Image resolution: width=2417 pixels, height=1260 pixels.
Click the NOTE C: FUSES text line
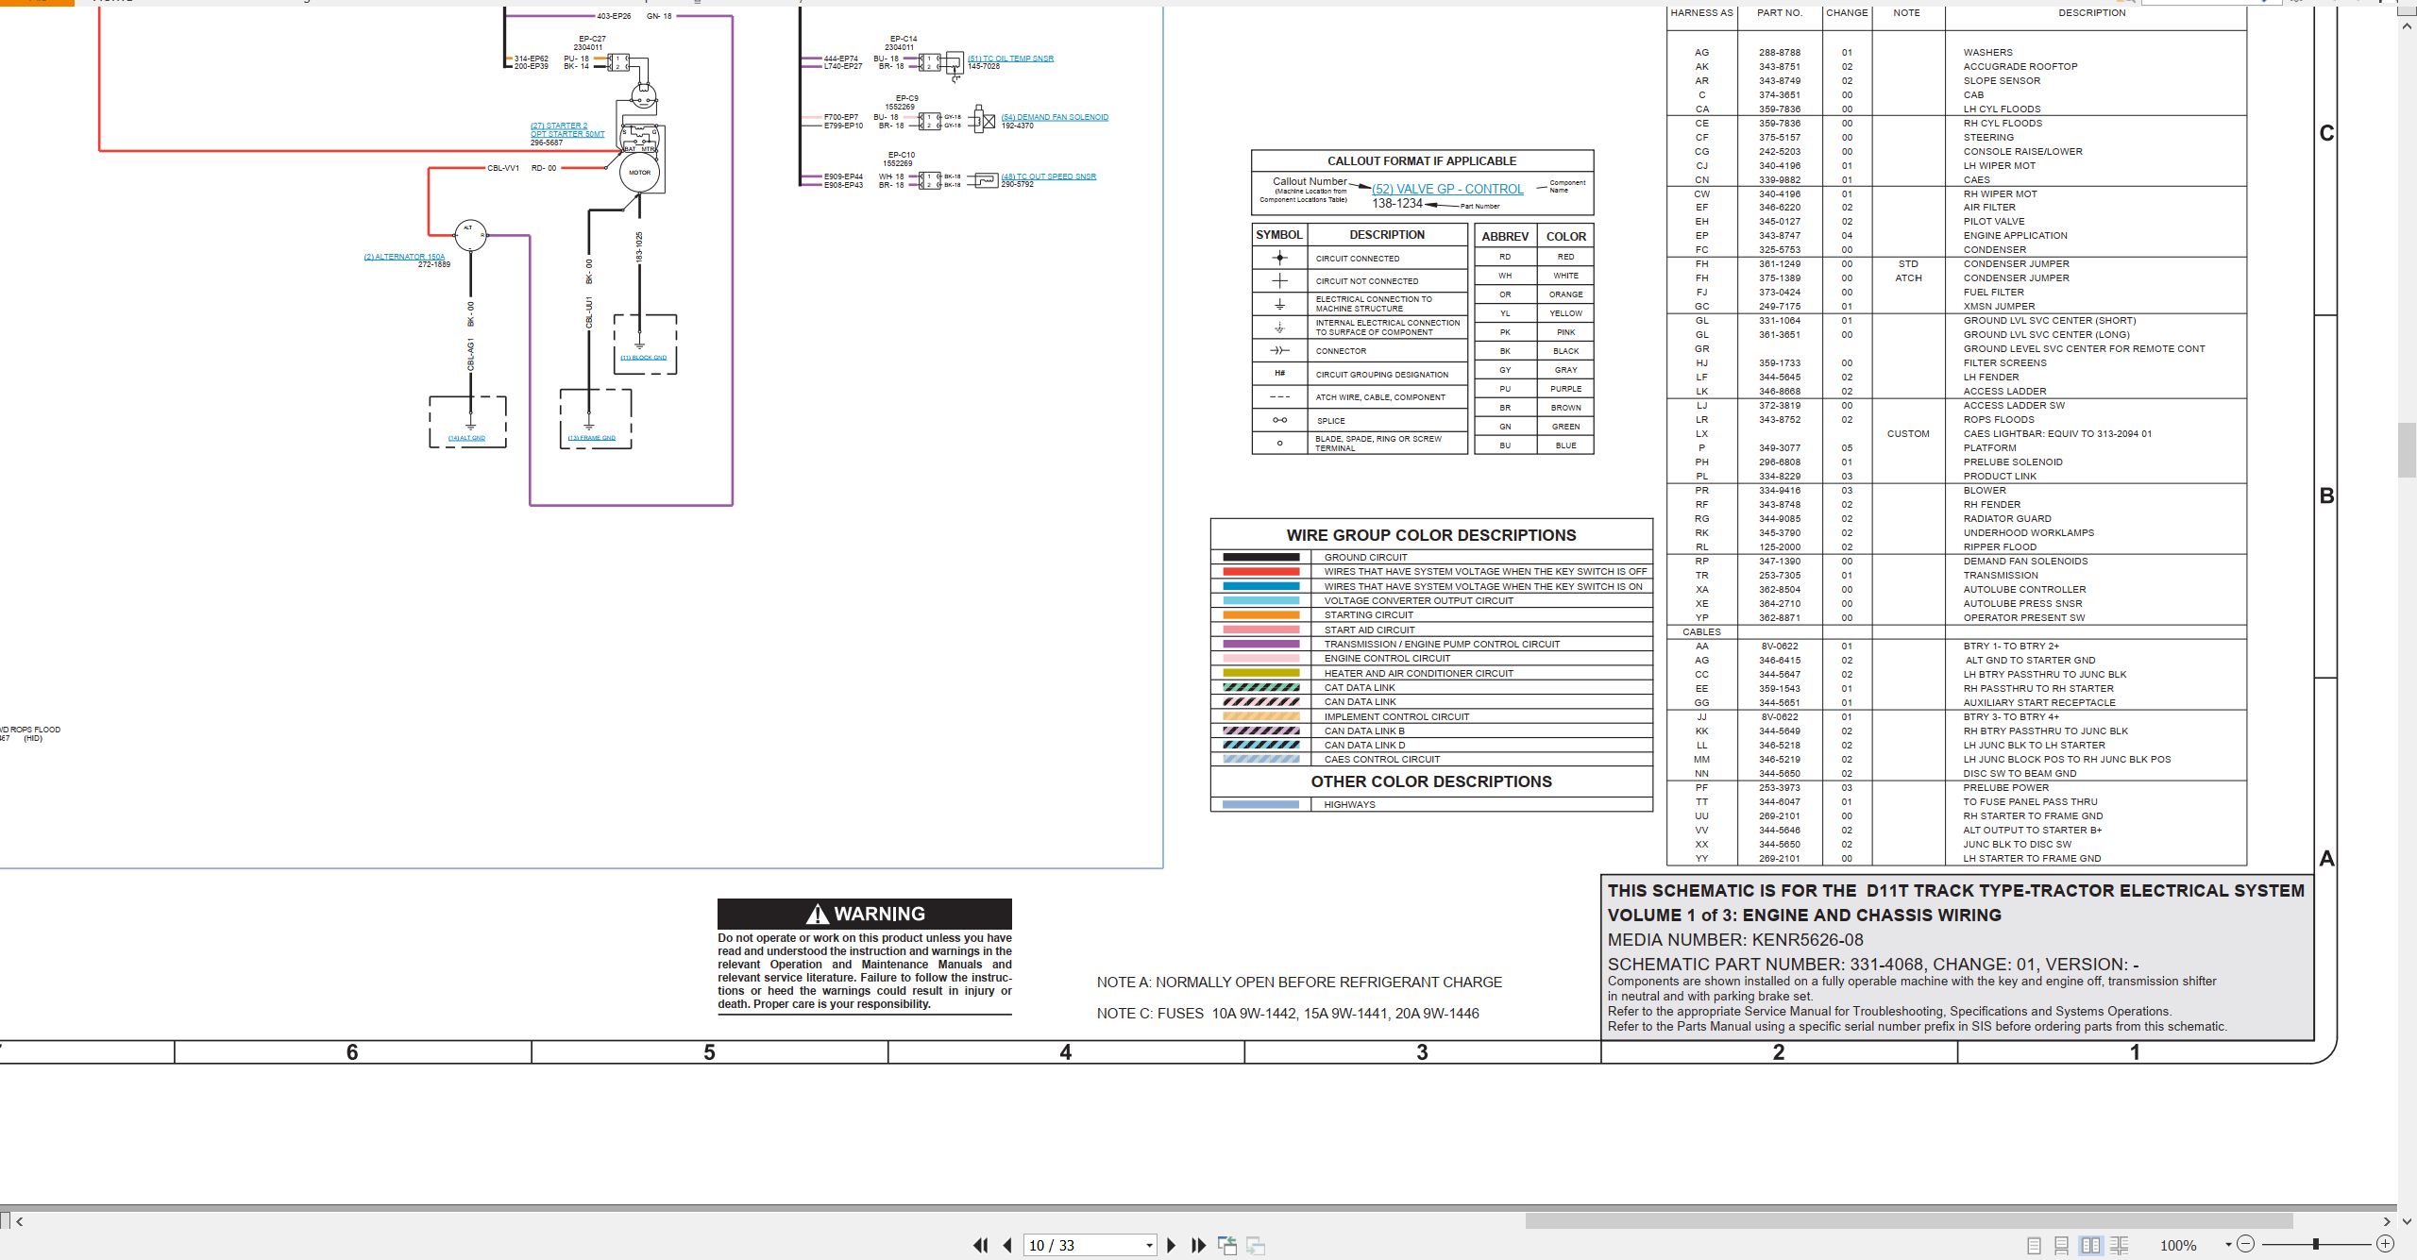[1288, 1014]
